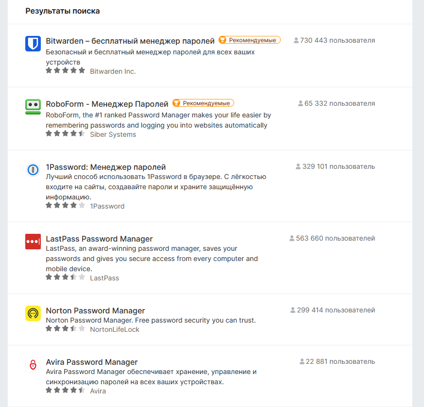This screenshot has width=424, height=407.
Task: Open Bitwarden – бесплатный менеджер паролей title
Action: 130,41
